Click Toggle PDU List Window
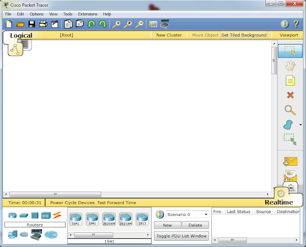Viewport: 306px width, 247px height. click(181, 236)
